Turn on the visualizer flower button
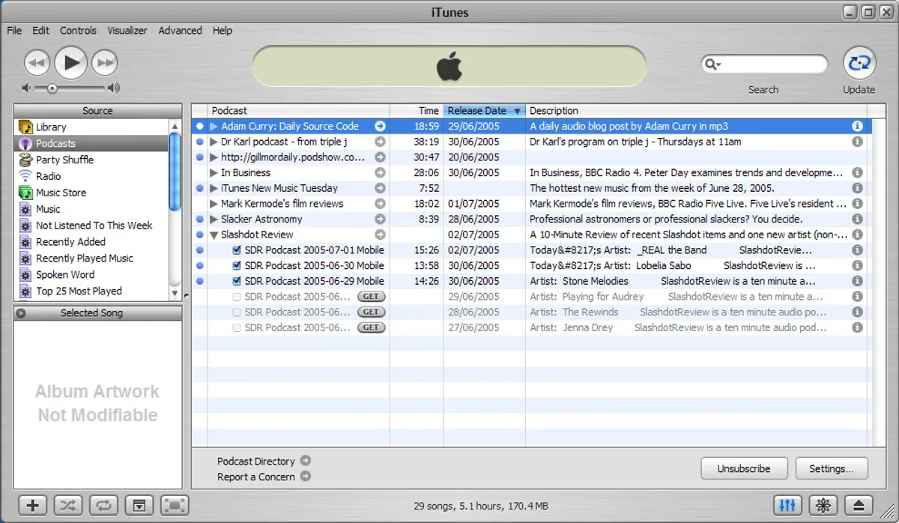This screenshot has width=899, height=523. coord(823,505)
